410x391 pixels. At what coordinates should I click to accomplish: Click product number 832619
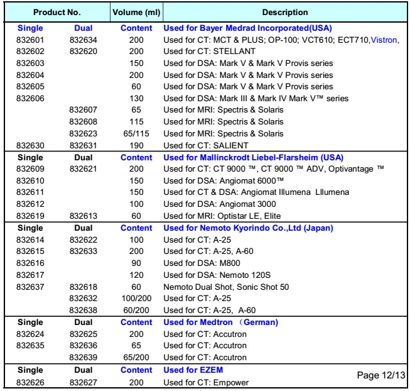(x=30, y=216)
